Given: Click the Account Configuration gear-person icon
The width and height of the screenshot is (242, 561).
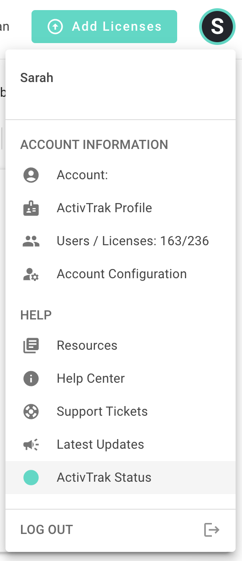Looking at the screenshot, I should coord(31,274).
